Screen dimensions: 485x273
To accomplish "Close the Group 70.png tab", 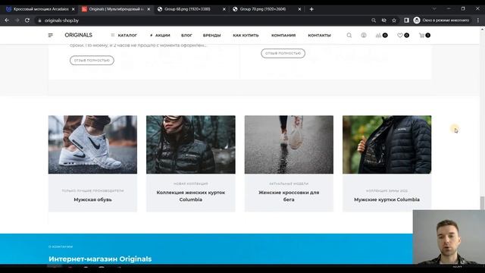I will 299,9.
